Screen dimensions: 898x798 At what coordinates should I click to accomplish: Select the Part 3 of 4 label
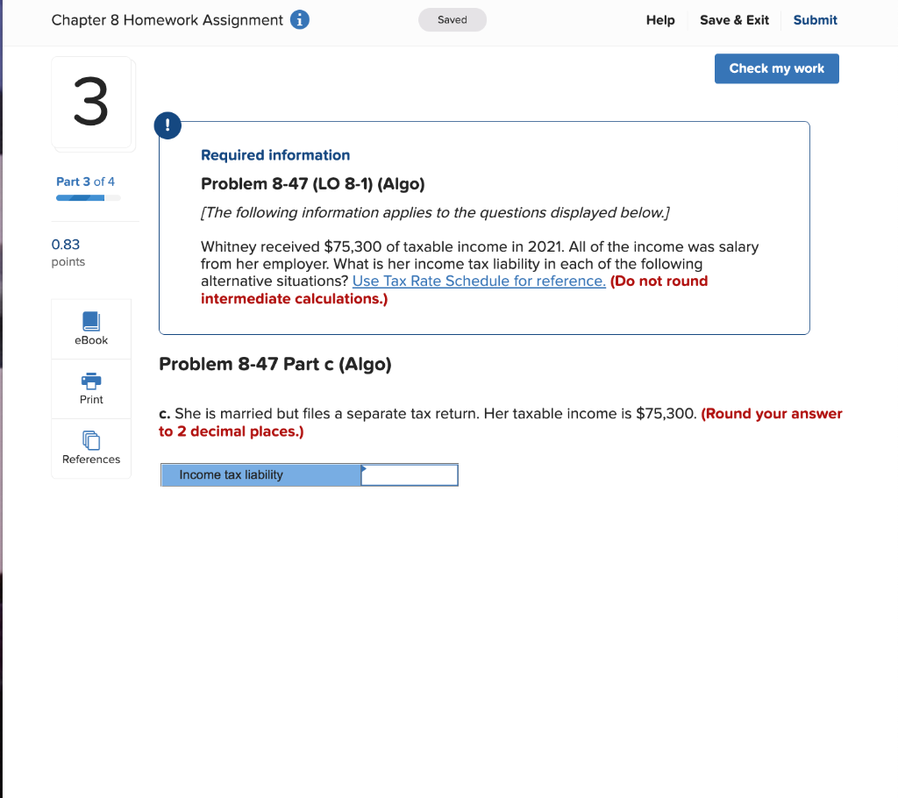[x=85, y=182]
